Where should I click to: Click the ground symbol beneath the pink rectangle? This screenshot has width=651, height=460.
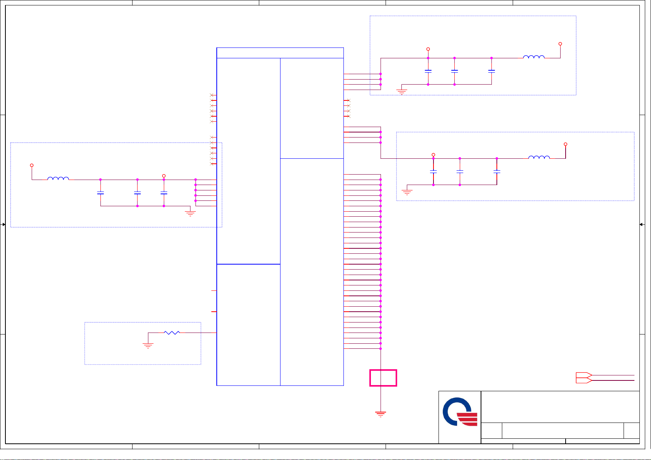pyautogui.click(x=381, y=414)
